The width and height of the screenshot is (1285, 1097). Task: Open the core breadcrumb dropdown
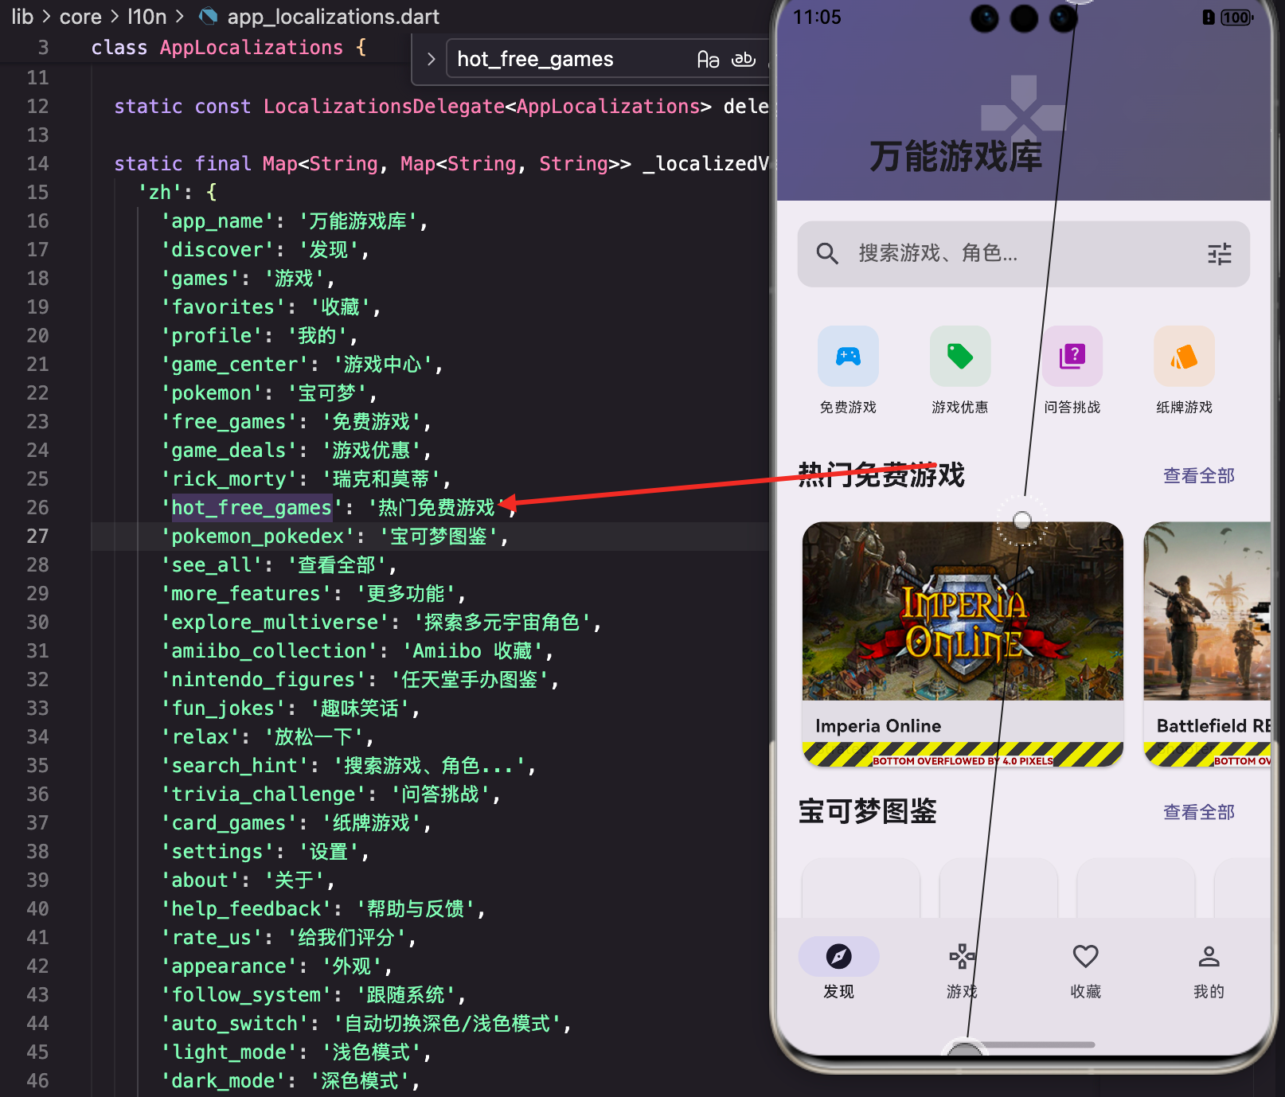tap(80, 16)
